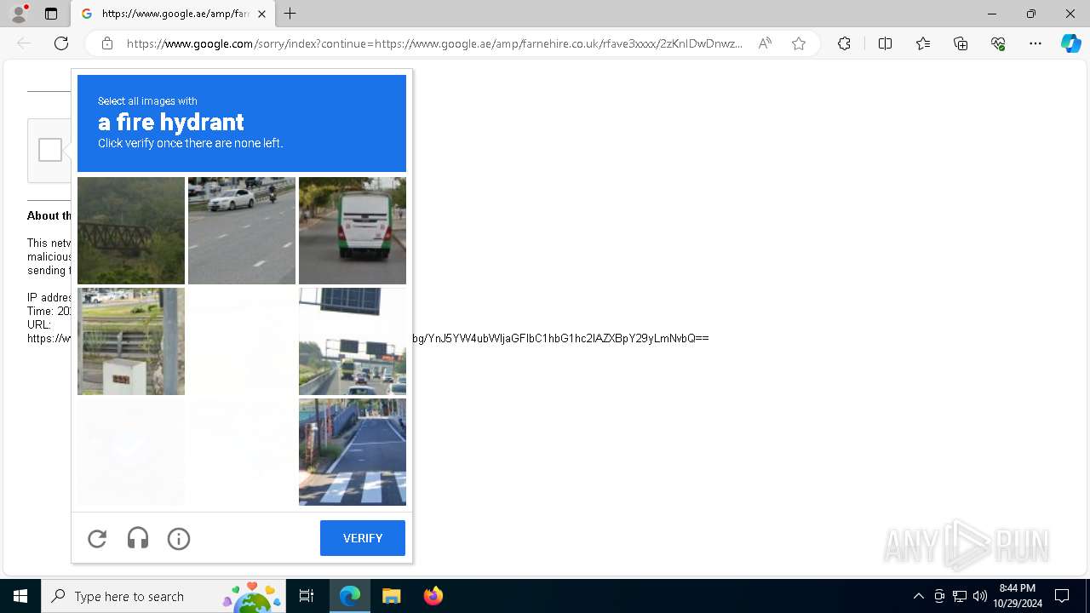This screenshot has width=1090, height=613.
Task: Select the highway traffic signs tile
Action: pos(353,341)
